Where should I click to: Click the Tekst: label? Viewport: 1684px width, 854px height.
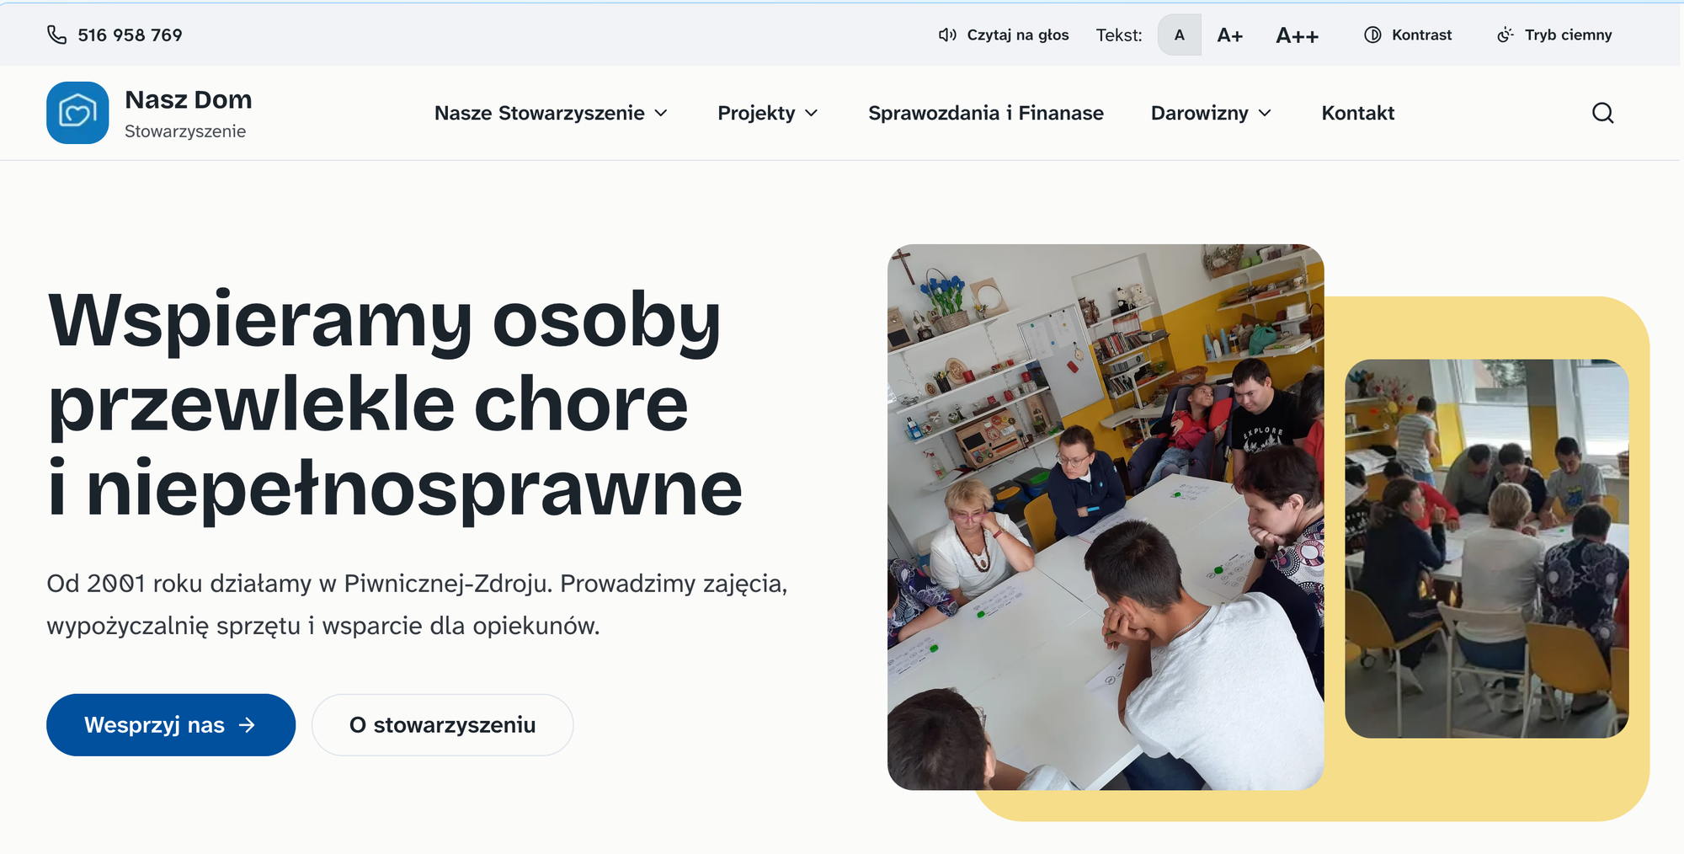(x=1119, y=35)
